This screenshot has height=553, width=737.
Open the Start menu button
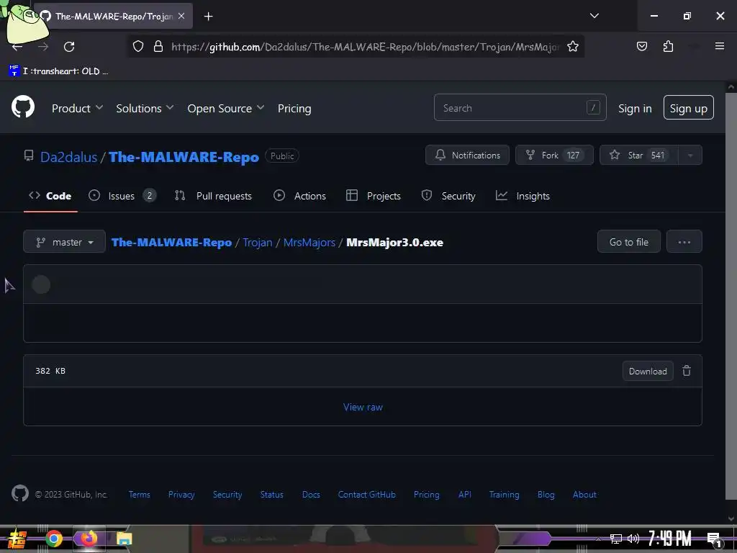click(x=17, y=539)
